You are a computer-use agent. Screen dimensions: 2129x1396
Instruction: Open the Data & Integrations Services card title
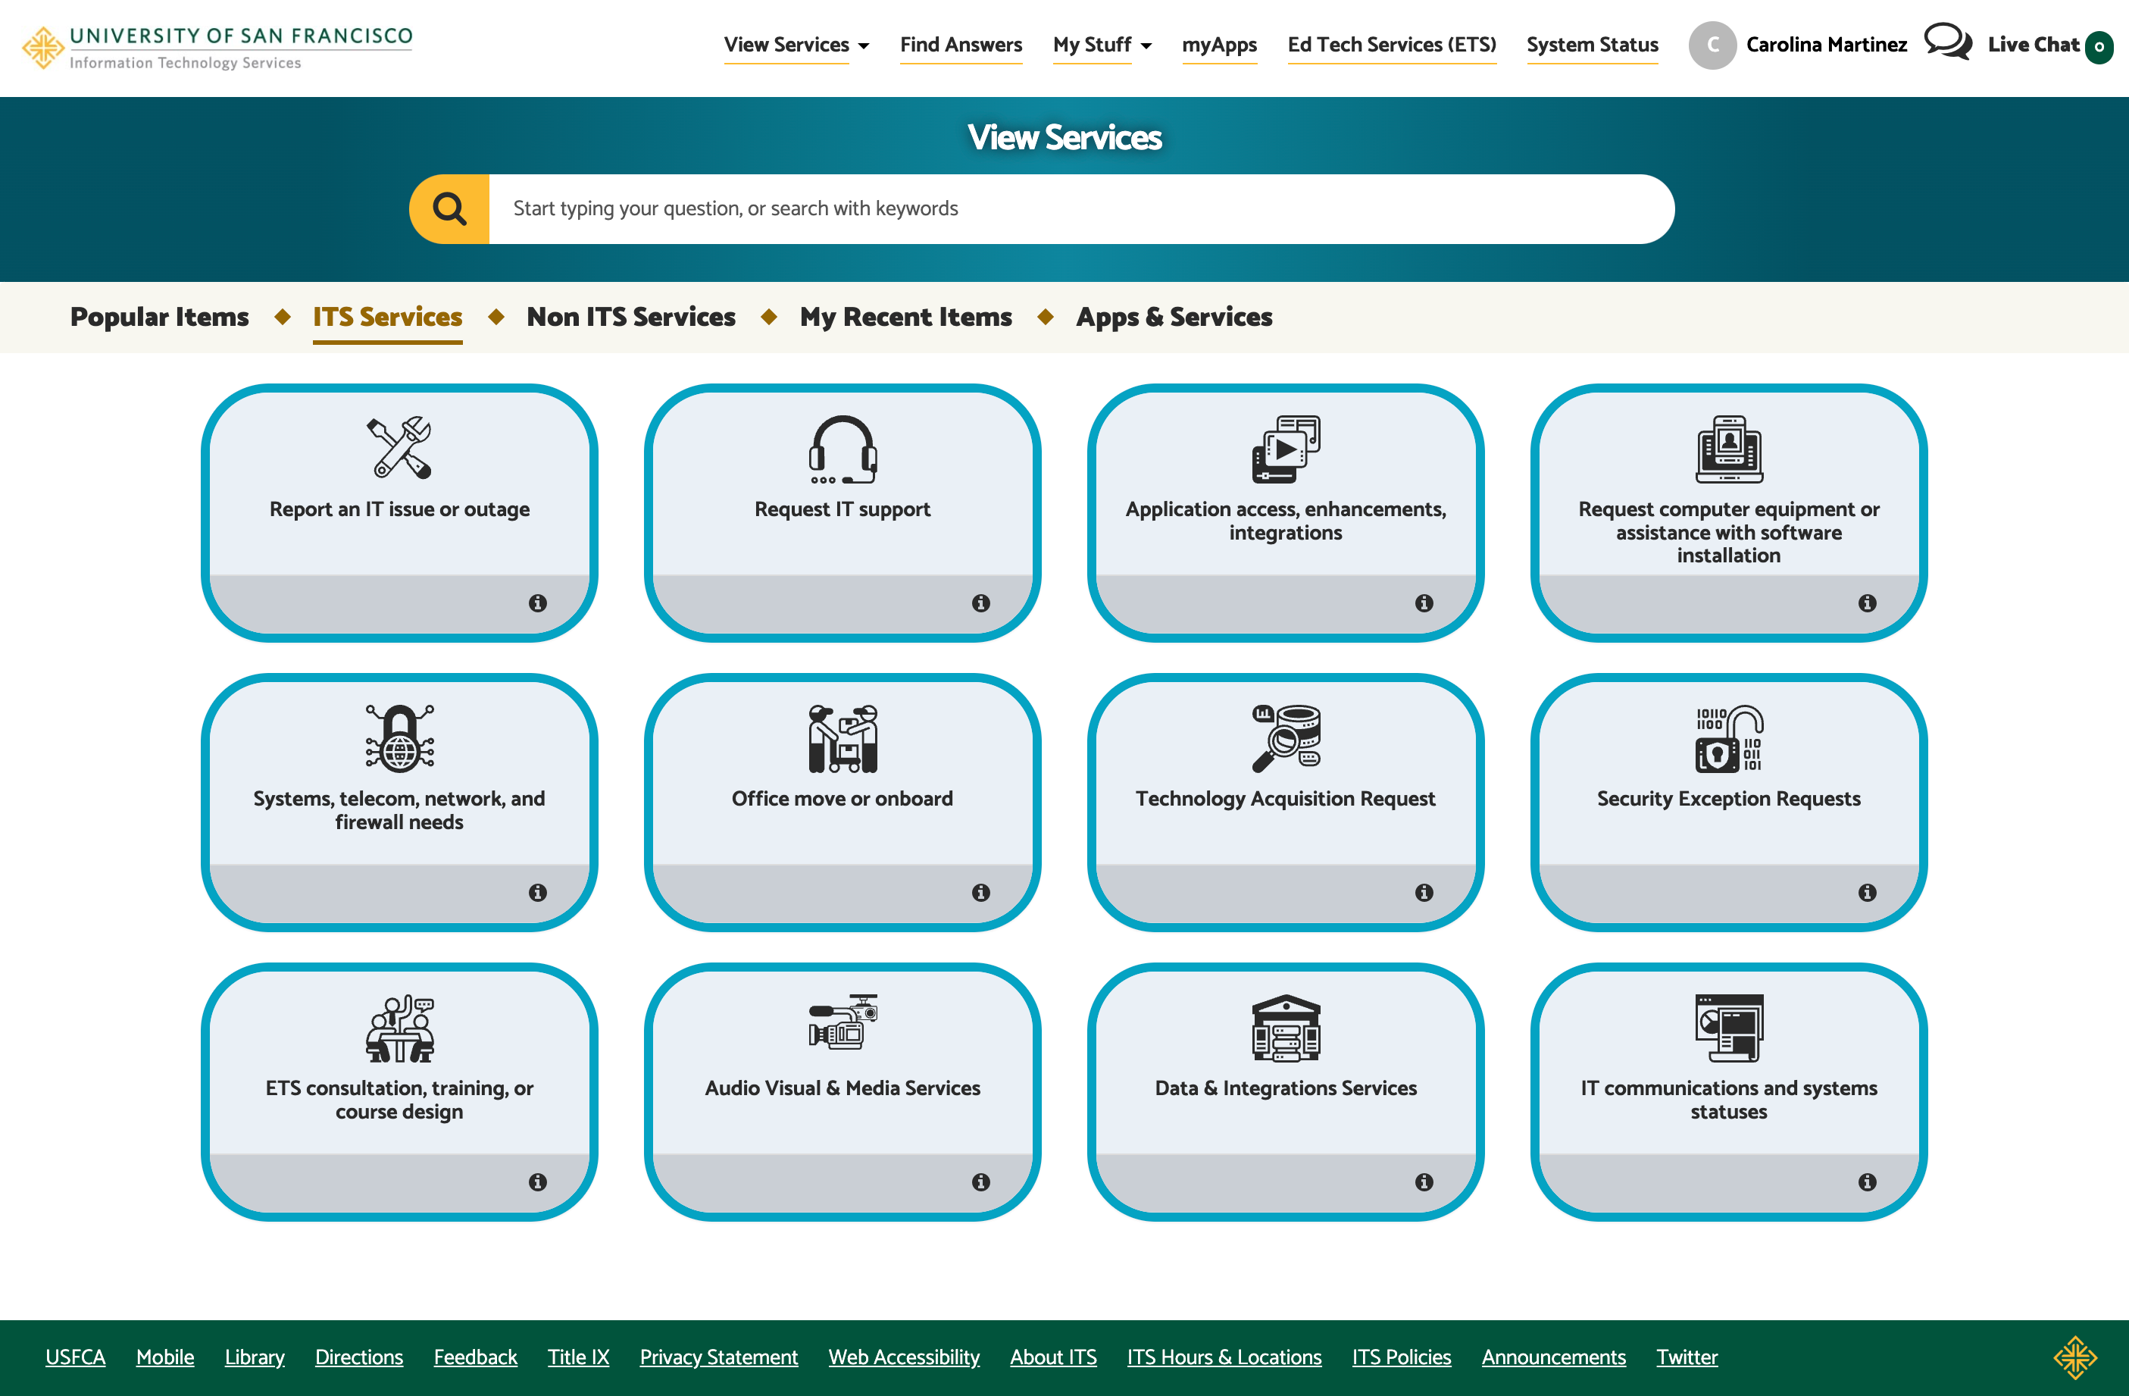1286,1088
